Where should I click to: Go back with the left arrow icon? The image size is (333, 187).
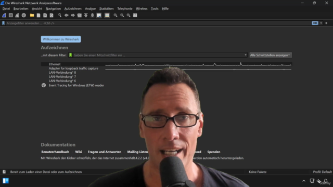point(66,15)
